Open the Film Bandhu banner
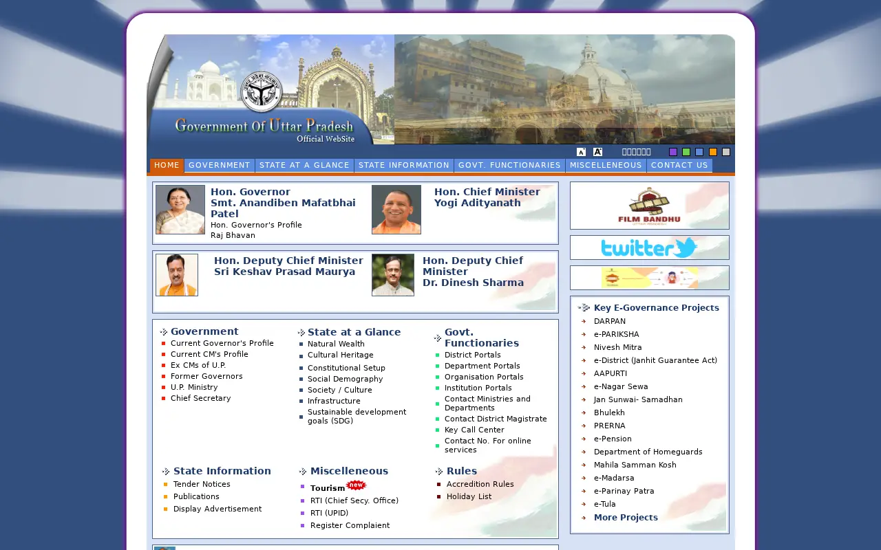The height and width of the screenshot is (550, 881). (x=650, y=206)
